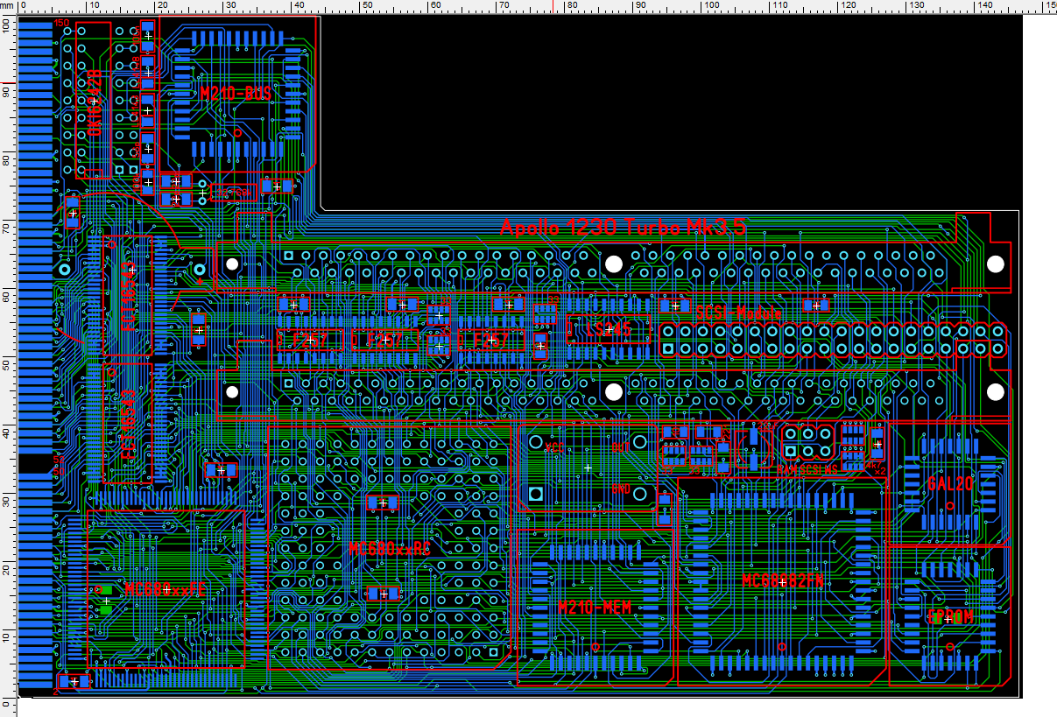Click the LS245 chip footprint
This screenshot has height=717, width=1057.
[609, 330]
